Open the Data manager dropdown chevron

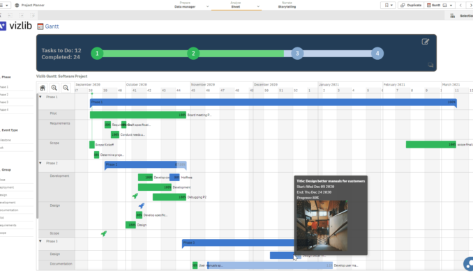pyautogui.click(x=207, y=6)
